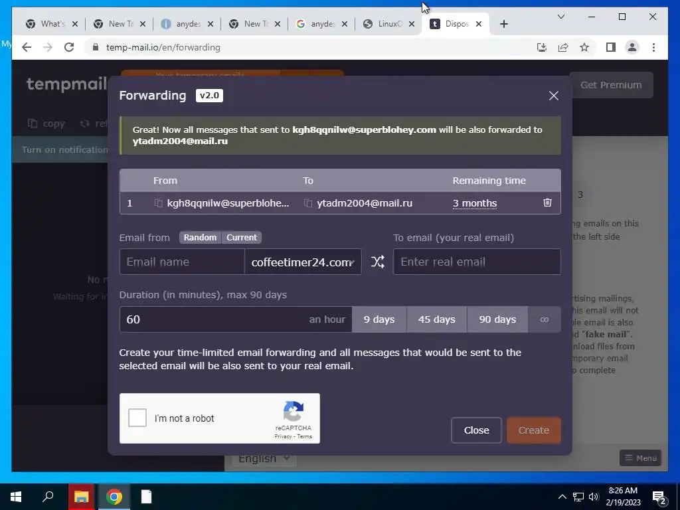Open network status tray icon
The image size is (680, 510).
point(578,497)
